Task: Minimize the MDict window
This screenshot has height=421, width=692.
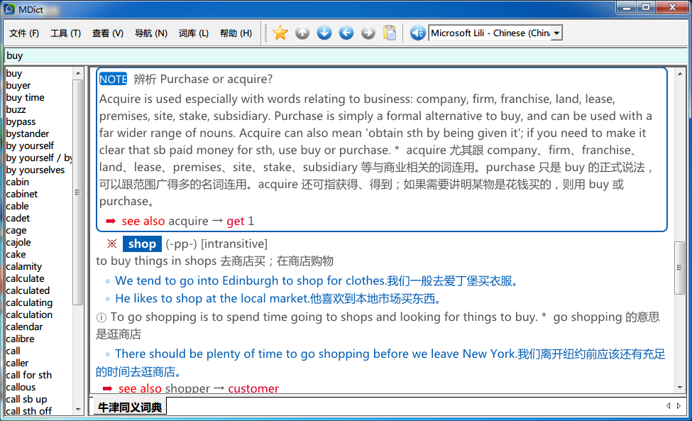Action: (627, 7)
